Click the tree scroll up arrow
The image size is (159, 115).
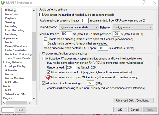click(x=34, y=10)
